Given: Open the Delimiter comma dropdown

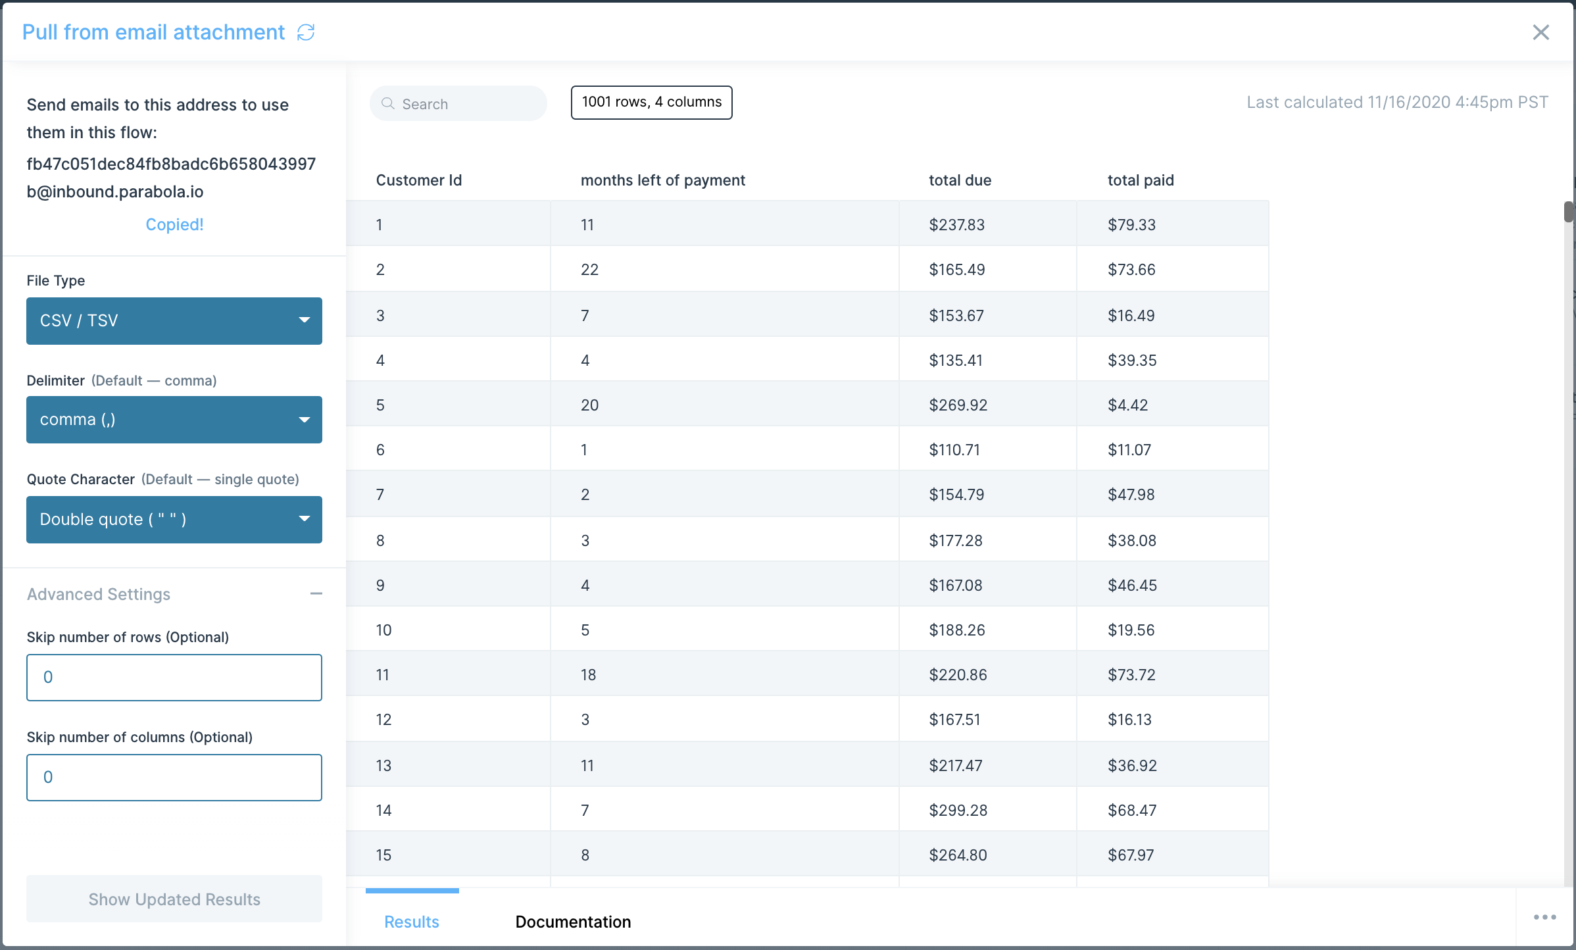Looking at the screenshot, I should (x=174, y=420).
